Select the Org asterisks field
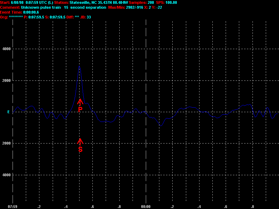This screenshot has width=279, height=209. click(16, 17)
